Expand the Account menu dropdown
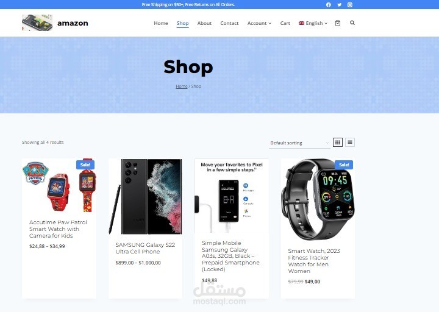The image size is (439, 312). pyautogui.click(x=259, y=23)
